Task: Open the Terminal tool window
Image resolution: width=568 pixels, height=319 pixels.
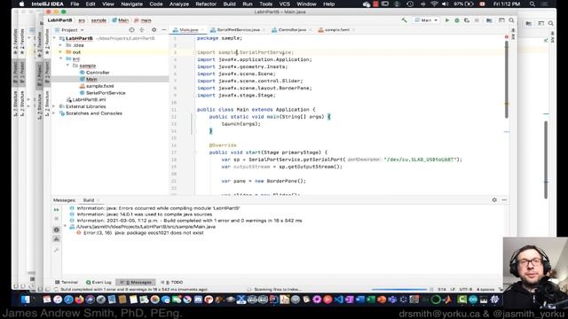Action: 67,283
